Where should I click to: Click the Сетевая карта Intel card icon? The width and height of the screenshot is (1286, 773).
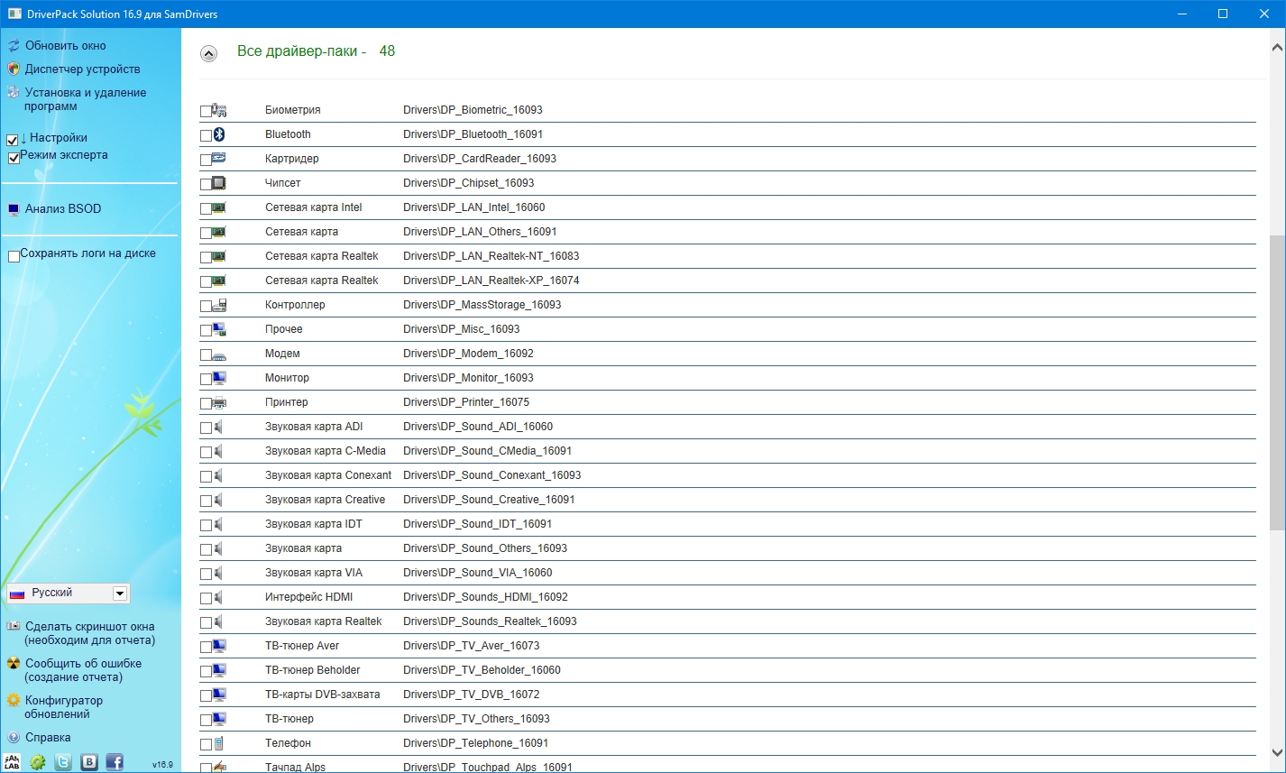[x=219, y=207]
